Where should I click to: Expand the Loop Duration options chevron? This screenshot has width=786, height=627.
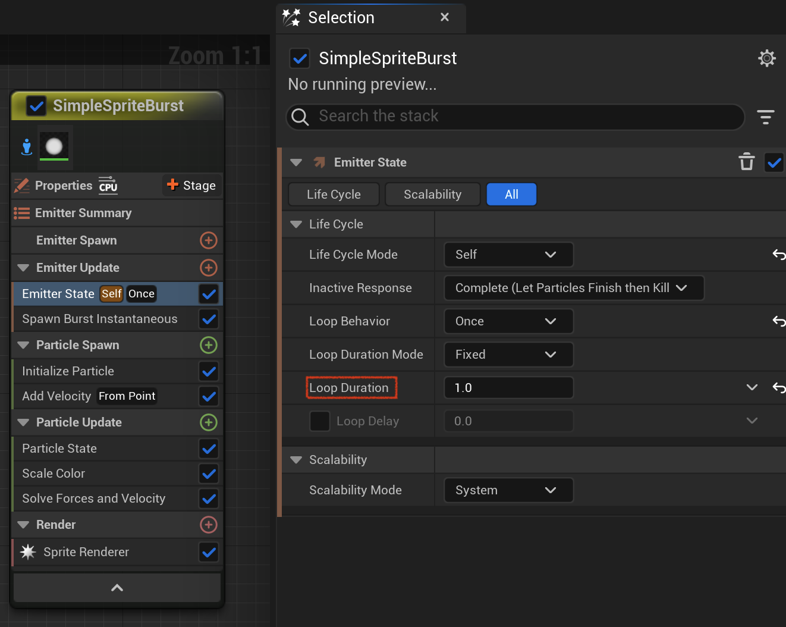click(752, 387)
